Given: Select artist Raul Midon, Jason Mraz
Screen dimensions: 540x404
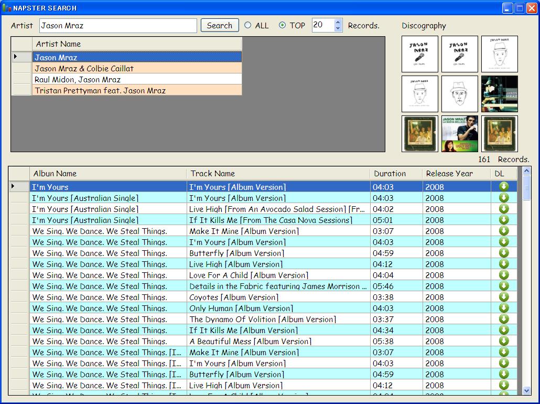Looking at the screenshot, I should tap(137, 79).
